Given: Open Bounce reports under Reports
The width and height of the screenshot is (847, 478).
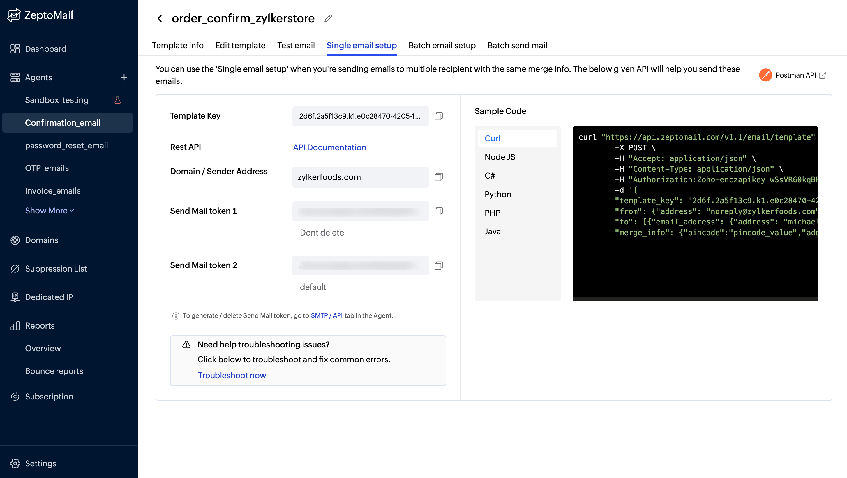Looking at the screenshot, I should (54, 371).
